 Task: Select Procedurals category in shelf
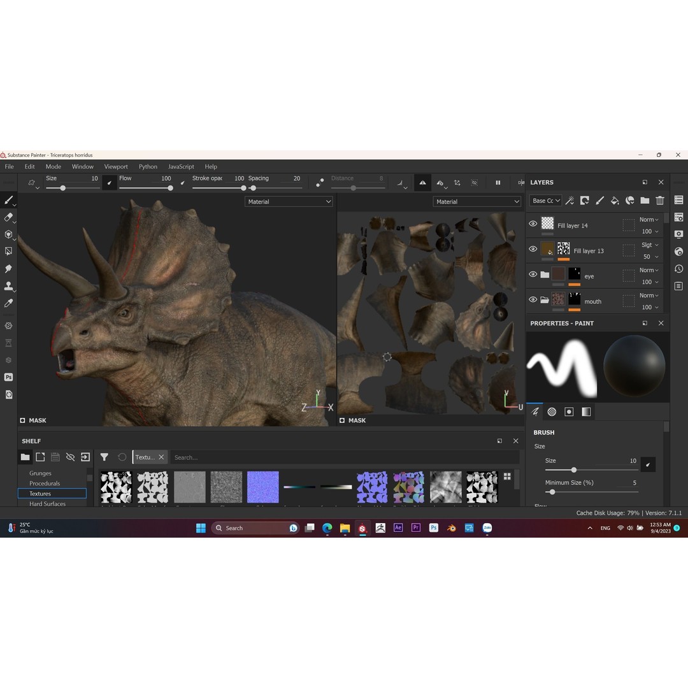[x=45, y=483]
